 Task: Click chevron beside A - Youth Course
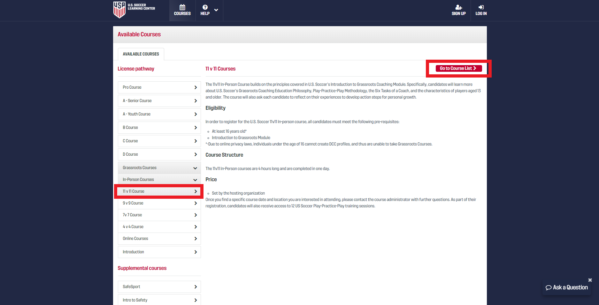(x=196, y=114)
